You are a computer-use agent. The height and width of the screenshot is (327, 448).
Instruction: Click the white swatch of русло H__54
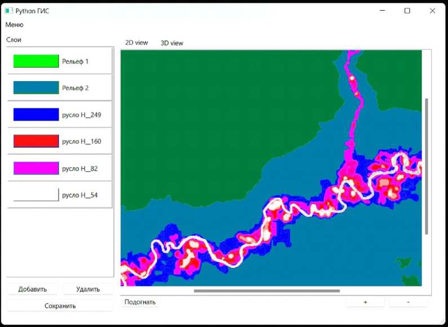coord(36,195)
